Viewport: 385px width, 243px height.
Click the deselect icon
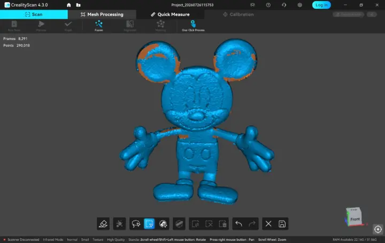pos(209,224)
